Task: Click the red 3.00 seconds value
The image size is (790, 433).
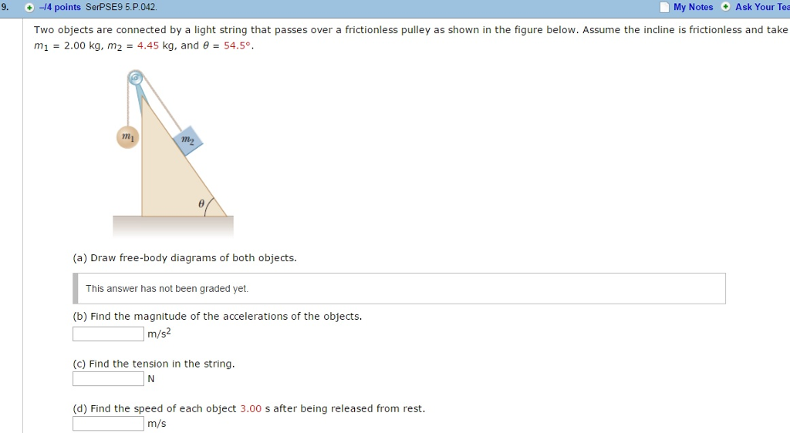Action: coord(251,408)
